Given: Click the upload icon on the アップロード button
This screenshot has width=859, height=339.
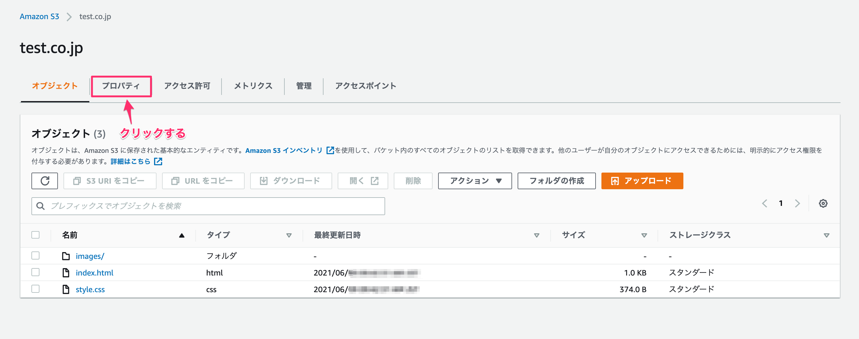Looking at the screenshot, I should tap(615, 181).
